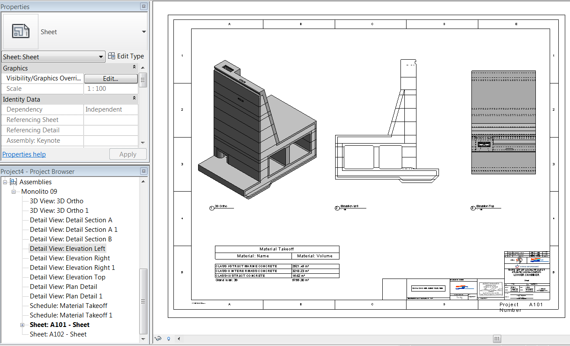
Task: Select 'Detail View: Elevation Top' in the browser
Action: click(x=67, y=277)
